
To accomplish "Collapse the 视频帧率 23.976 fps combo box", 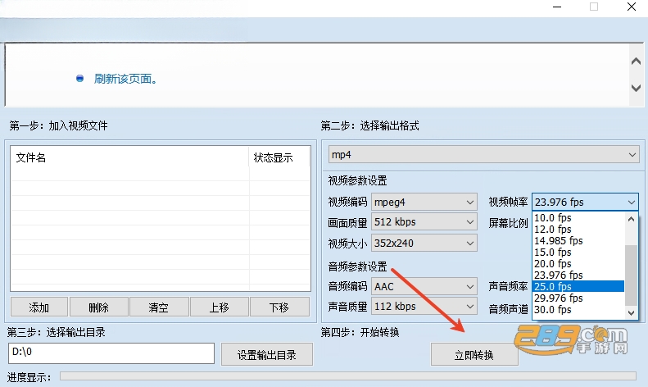I will click(x=585, y=203).
